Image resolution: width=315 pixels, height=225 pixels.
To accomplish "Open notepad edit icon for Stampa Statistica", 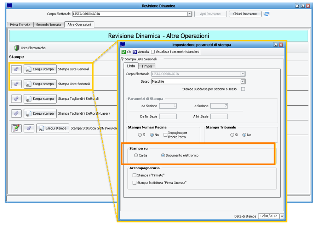I will (16, 128).
